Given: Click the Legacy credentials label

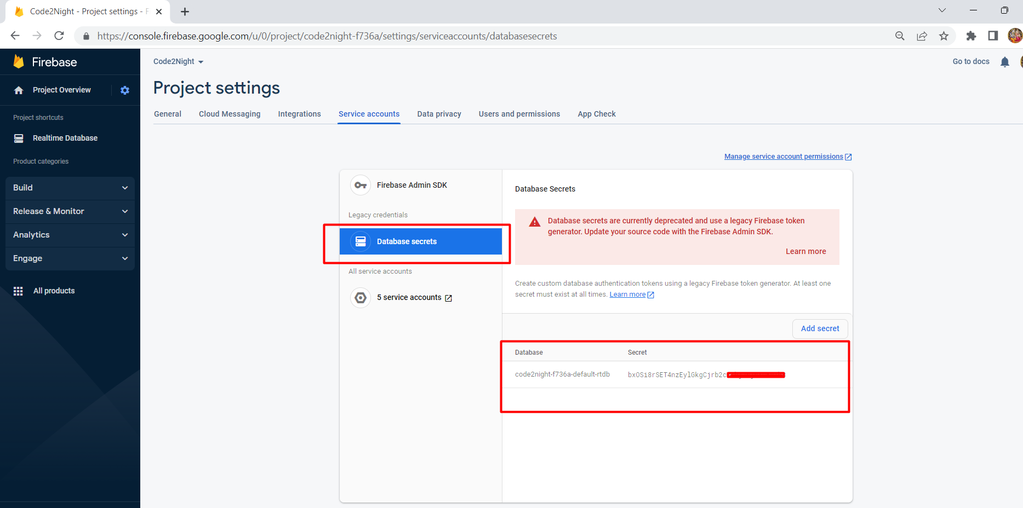Looking at the screenshot, I should click(378, 215).
